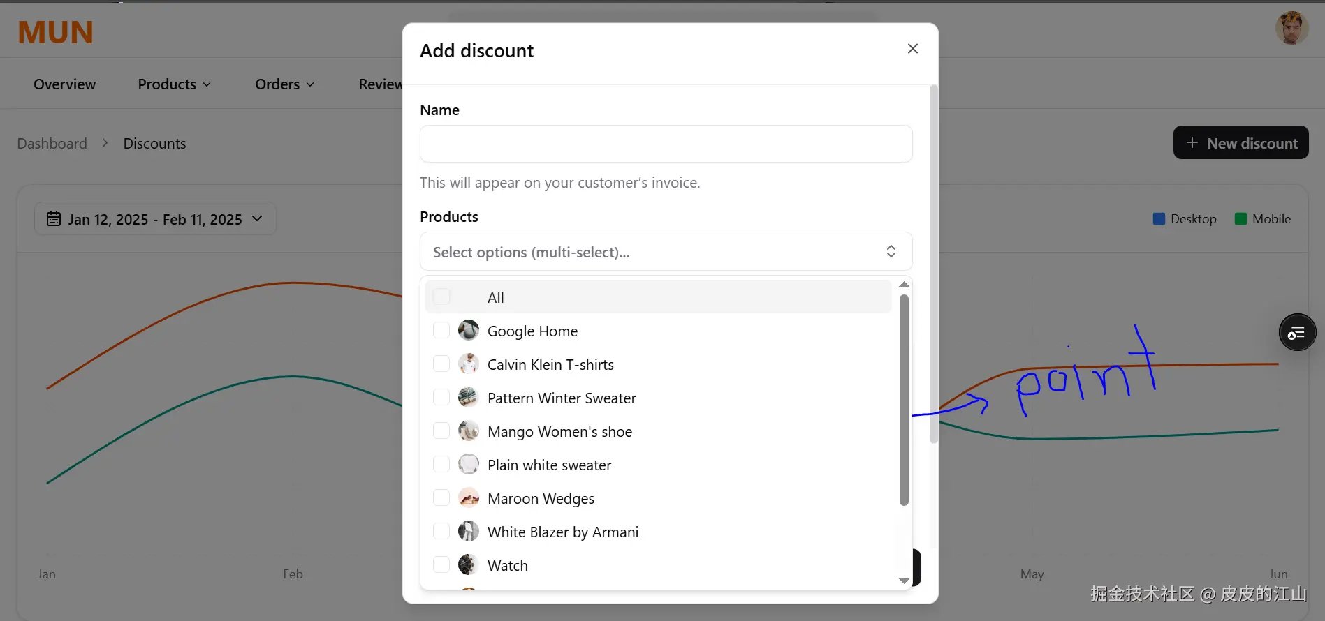Toggle the Plain white sweater checkbox
1325x621 pixels.
coord(441,464)
